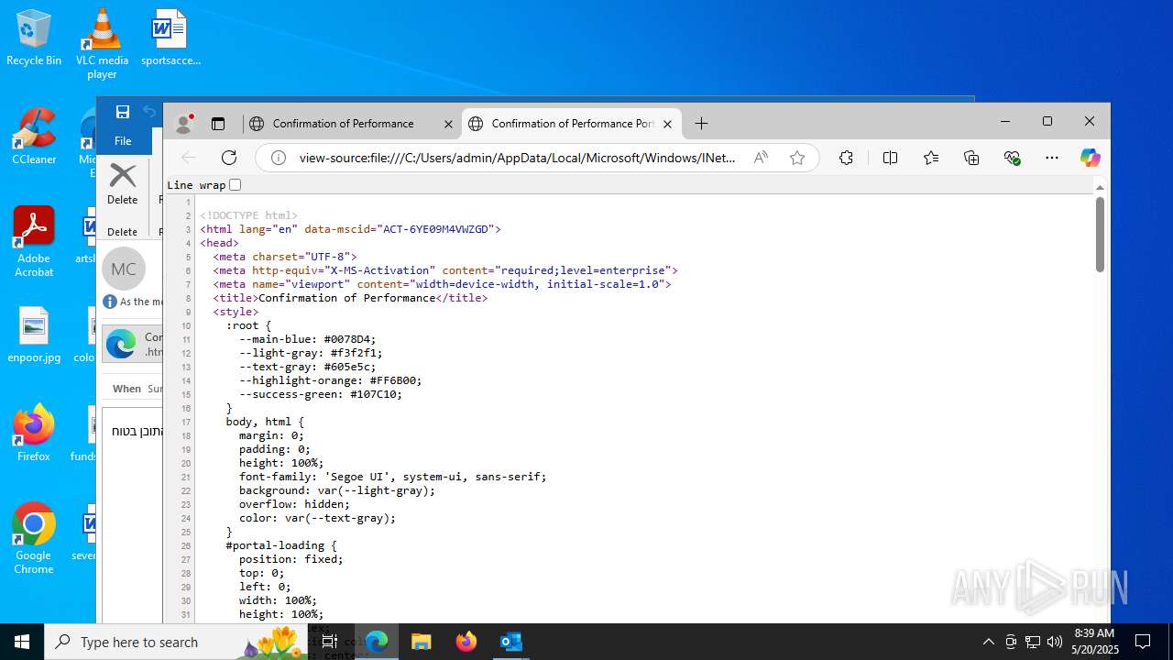Open the Favorites list icon
This screenshot has width=1173, height=660.
point(931,158)
